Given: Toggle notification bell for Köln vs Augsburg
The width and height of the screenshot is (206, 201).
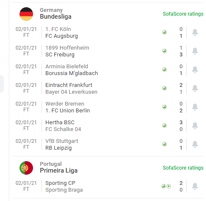Looking at the screenshot, I should click(x=195, y=32).
